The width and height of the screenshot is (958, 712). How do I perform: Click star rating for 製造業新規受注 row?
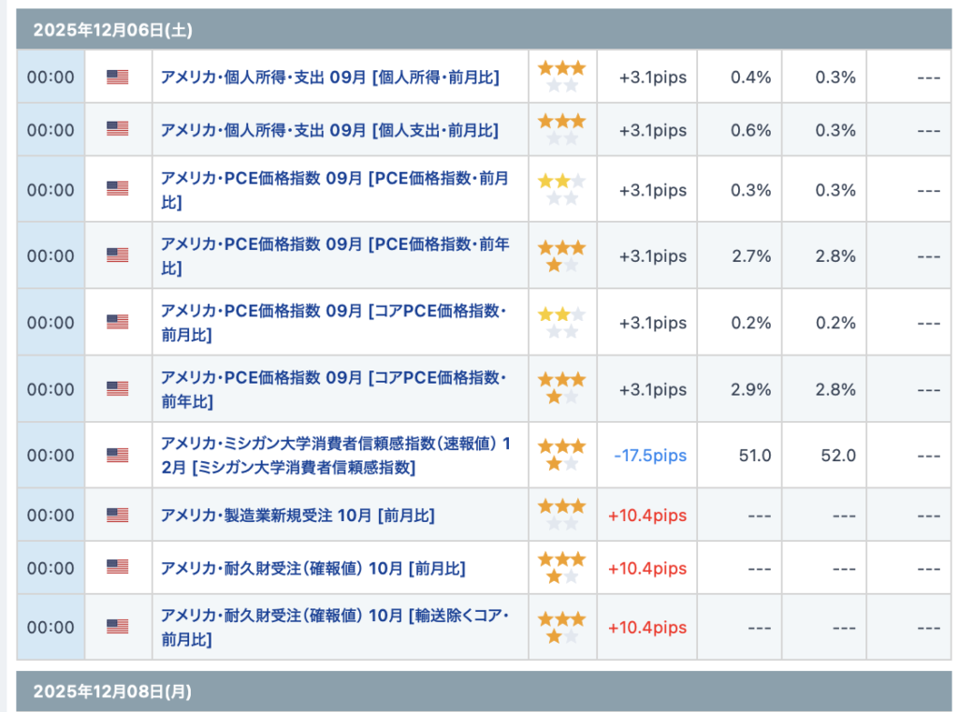561,515
